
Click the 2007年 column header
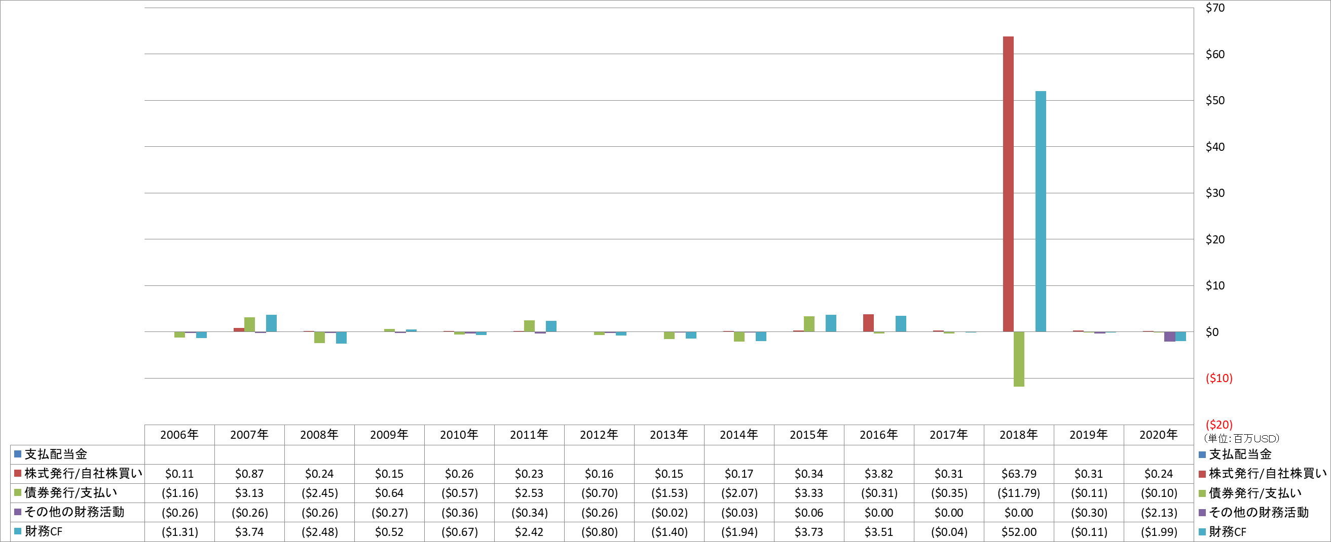point(249,435)
